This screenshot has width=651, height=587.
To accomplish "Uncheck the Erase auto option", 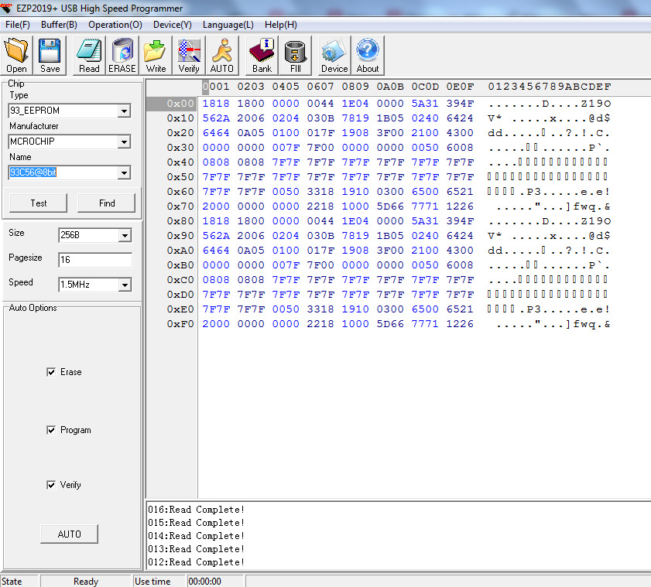I will point(52,372).
